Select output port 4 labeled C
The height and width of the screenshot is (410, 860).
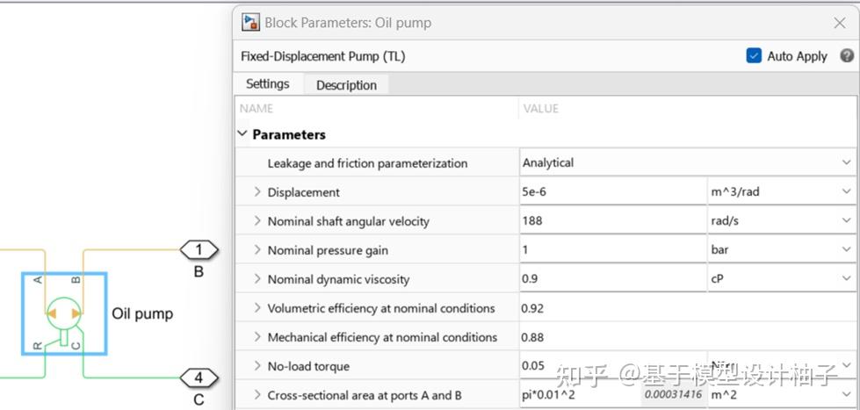pyautogui.click(x=199, y=378)
